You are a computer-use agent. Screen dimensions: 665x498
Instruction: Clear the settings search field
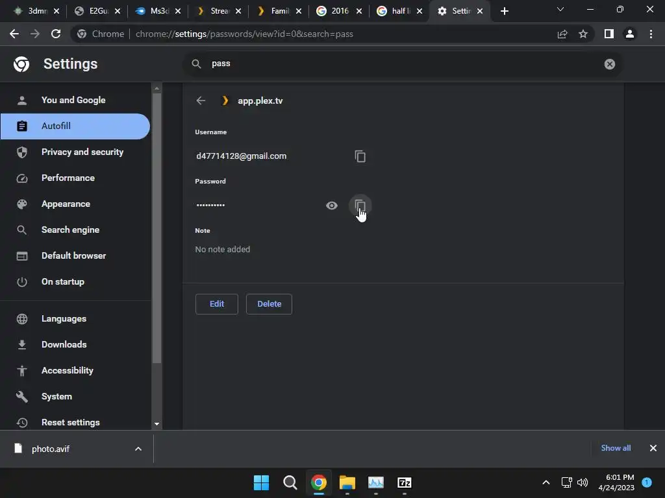[x=609, y=64]
